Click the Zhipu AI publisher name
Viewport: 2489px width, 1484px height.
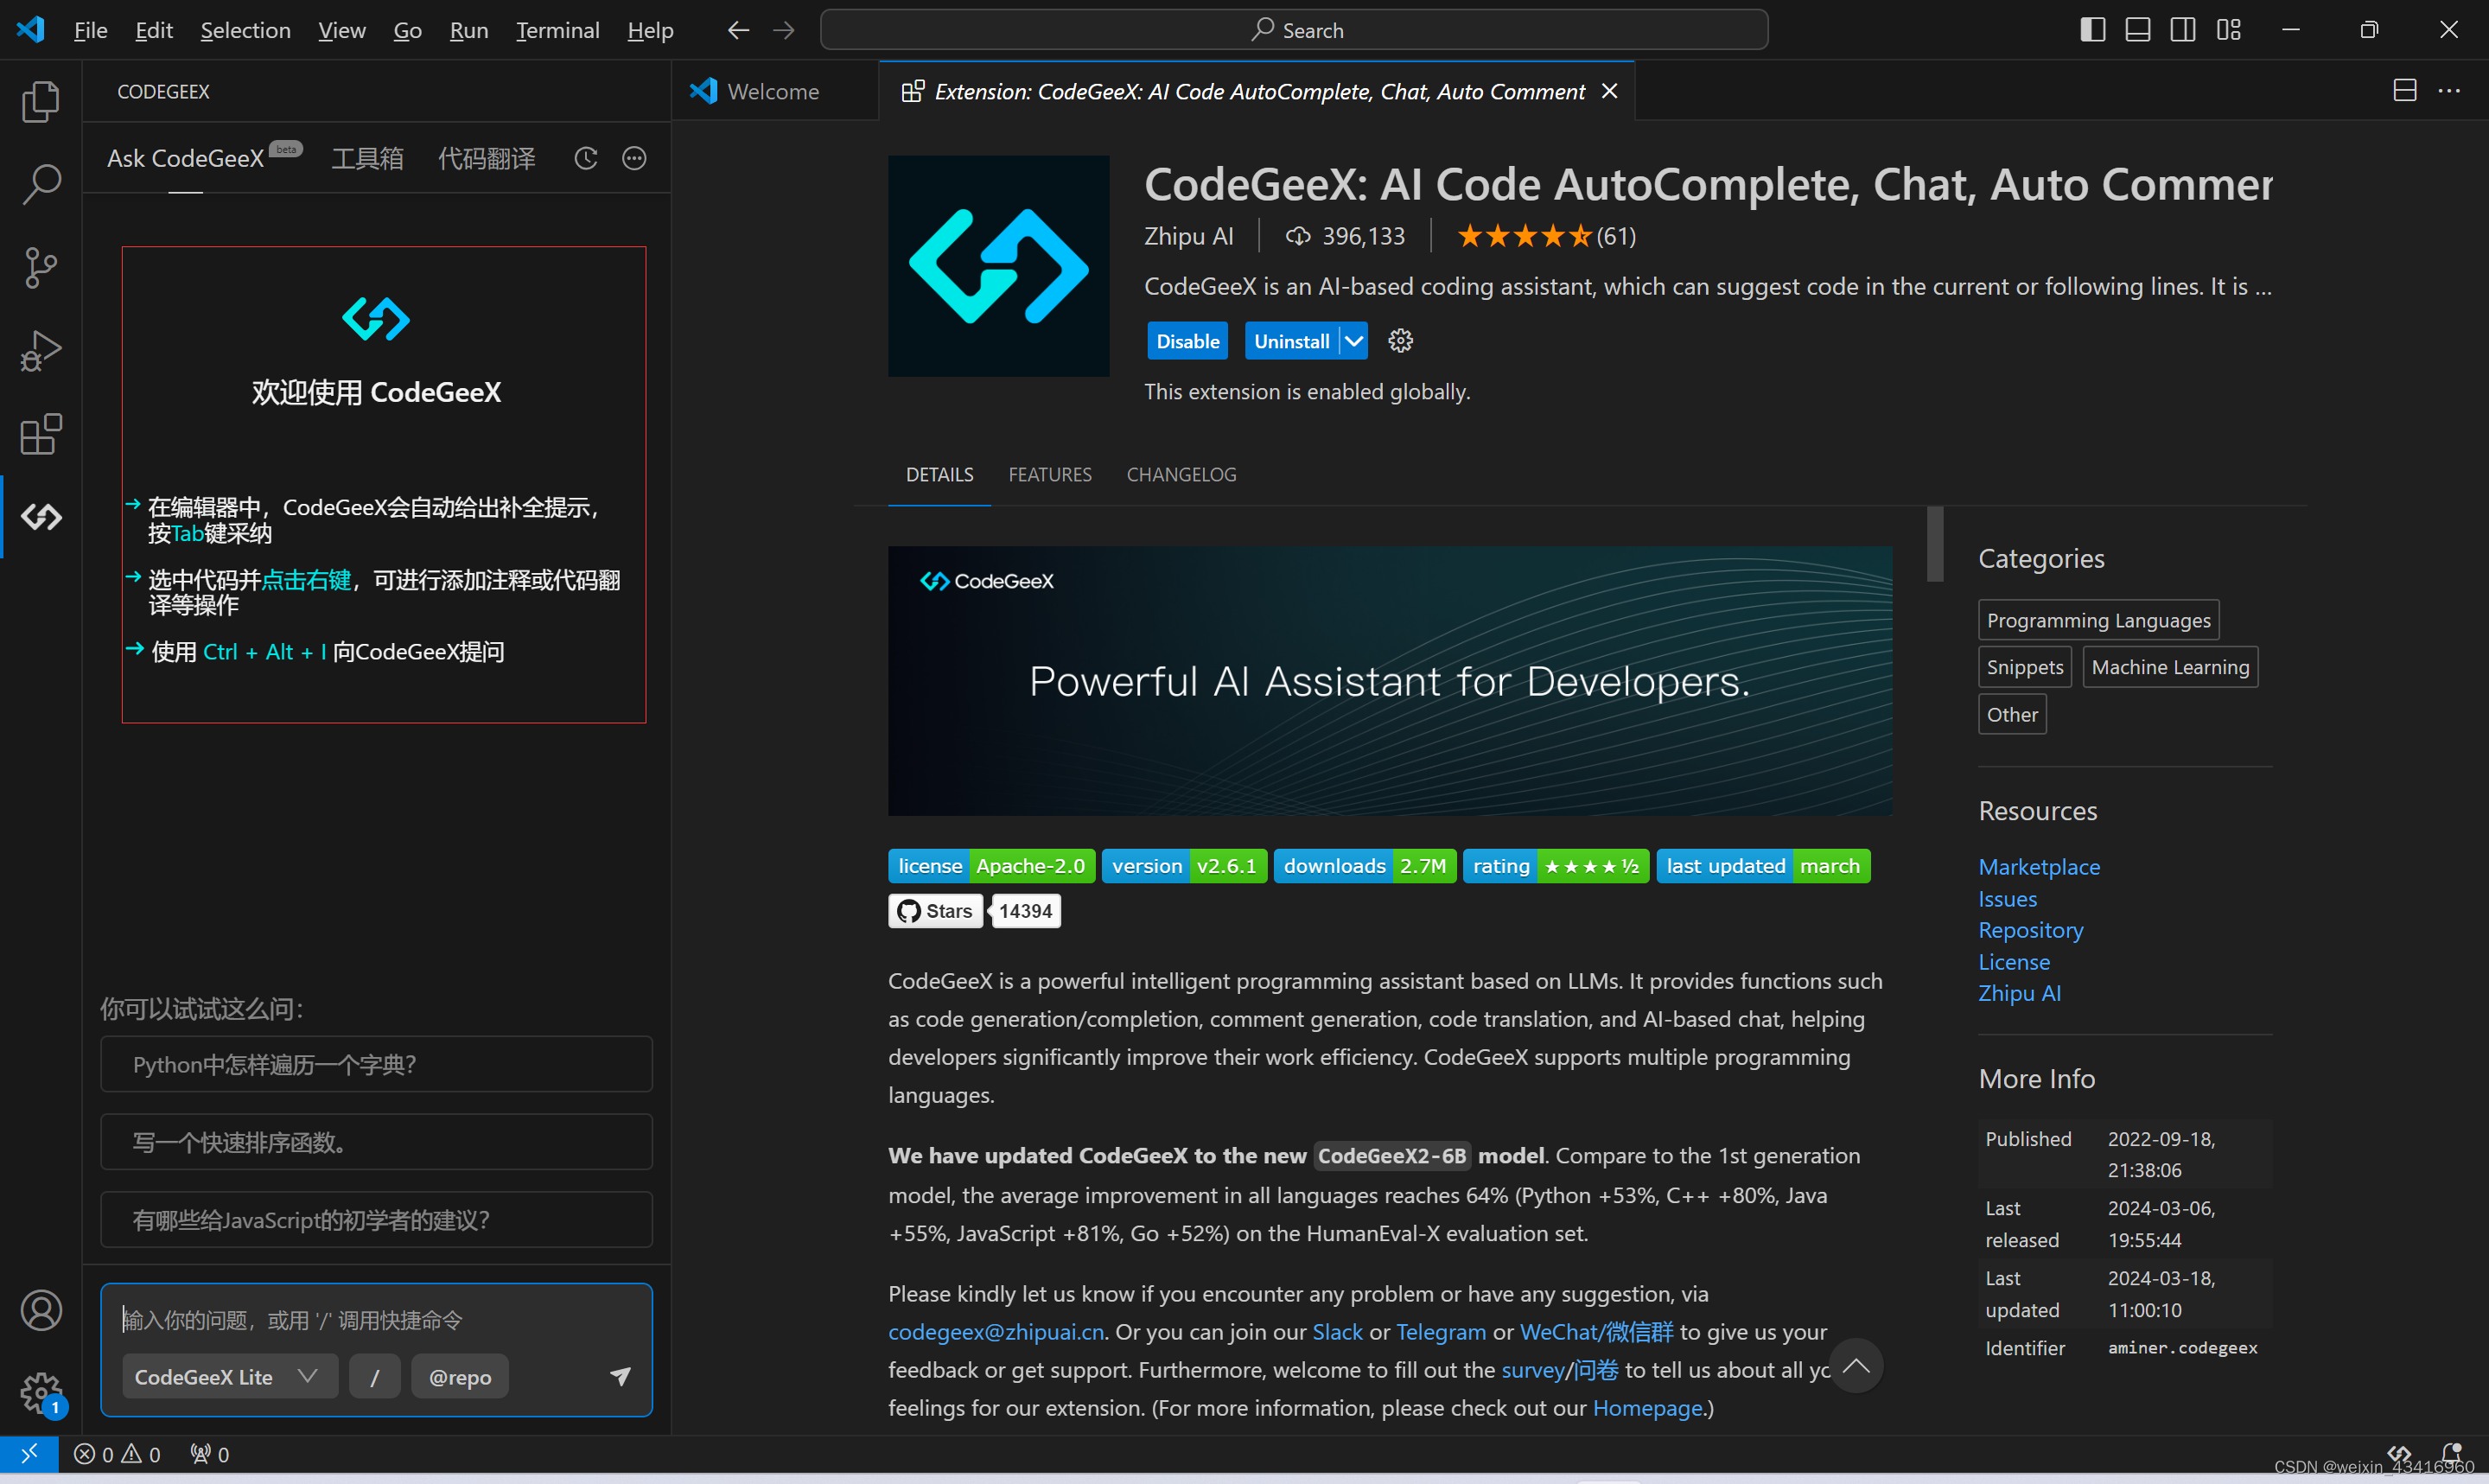point(1188,236)
